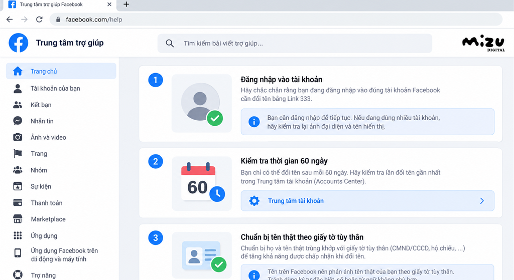Screen dimensions: 514x280
Task: Click heading Kiểm tra thời gian 60 ngày
Action: (284, 161)
